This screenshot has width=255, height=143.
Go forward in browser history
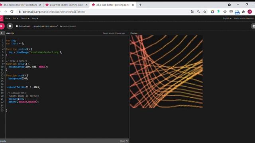coord(6,12)
